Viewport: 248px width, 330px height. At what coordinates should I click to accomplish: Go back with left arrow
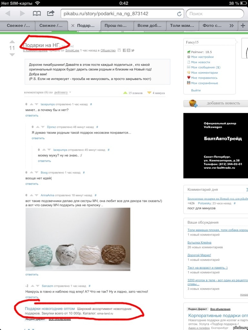[x=8, y=14]
